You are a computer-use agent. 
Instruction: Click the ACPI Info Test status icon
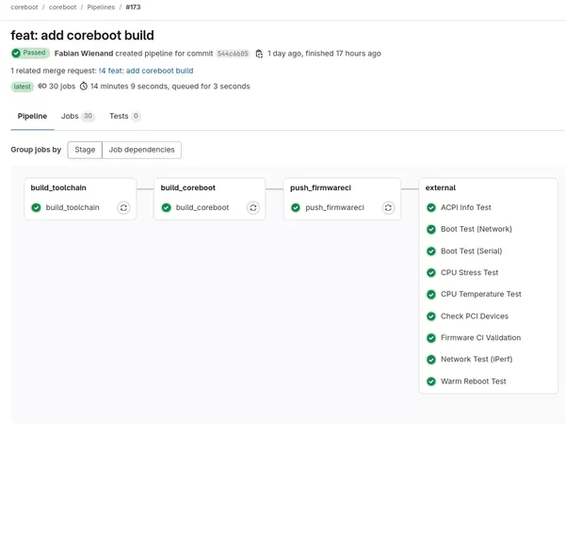click(x=431, y=207)
